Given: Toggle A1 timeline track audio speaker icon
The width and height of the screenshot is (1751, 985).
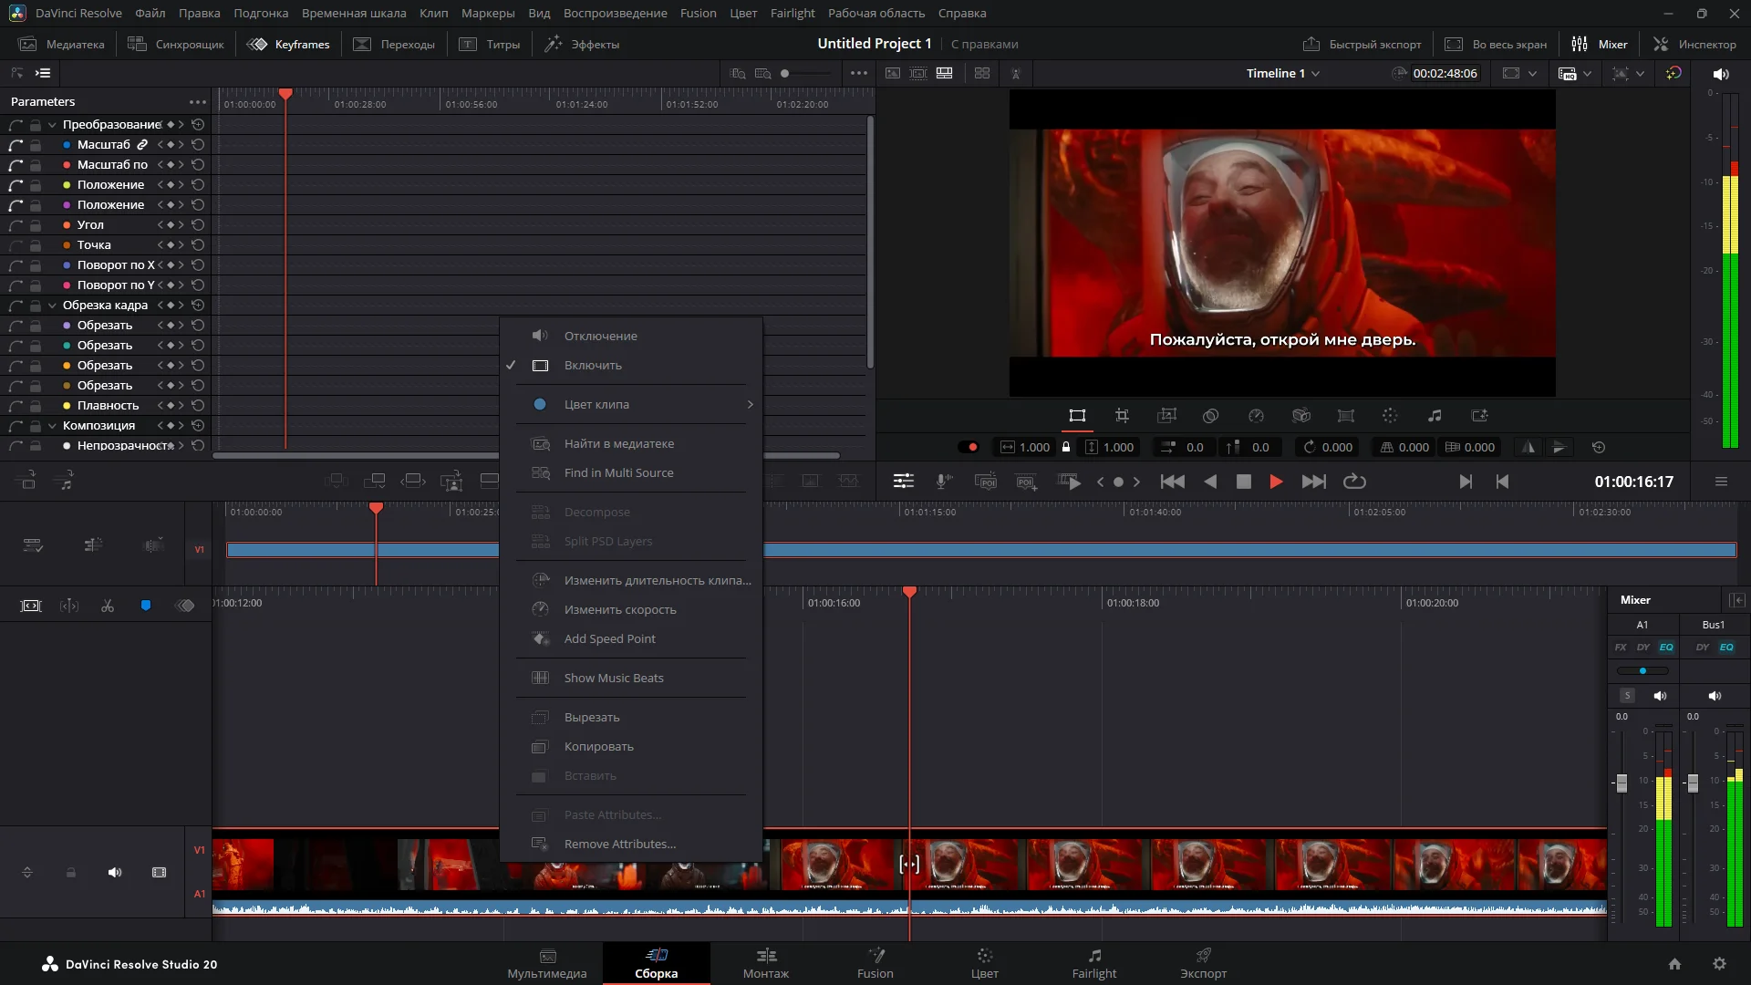Looking at the screenshot, I should point(115,873).
